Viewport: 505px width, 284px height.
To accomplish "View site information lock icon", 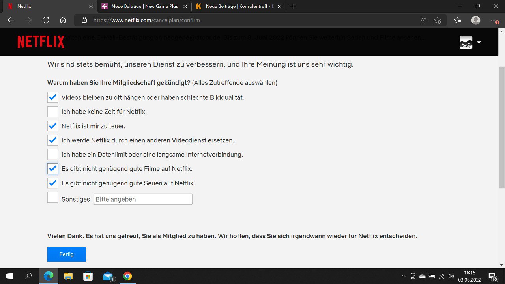I will click(x=84, y=20).
